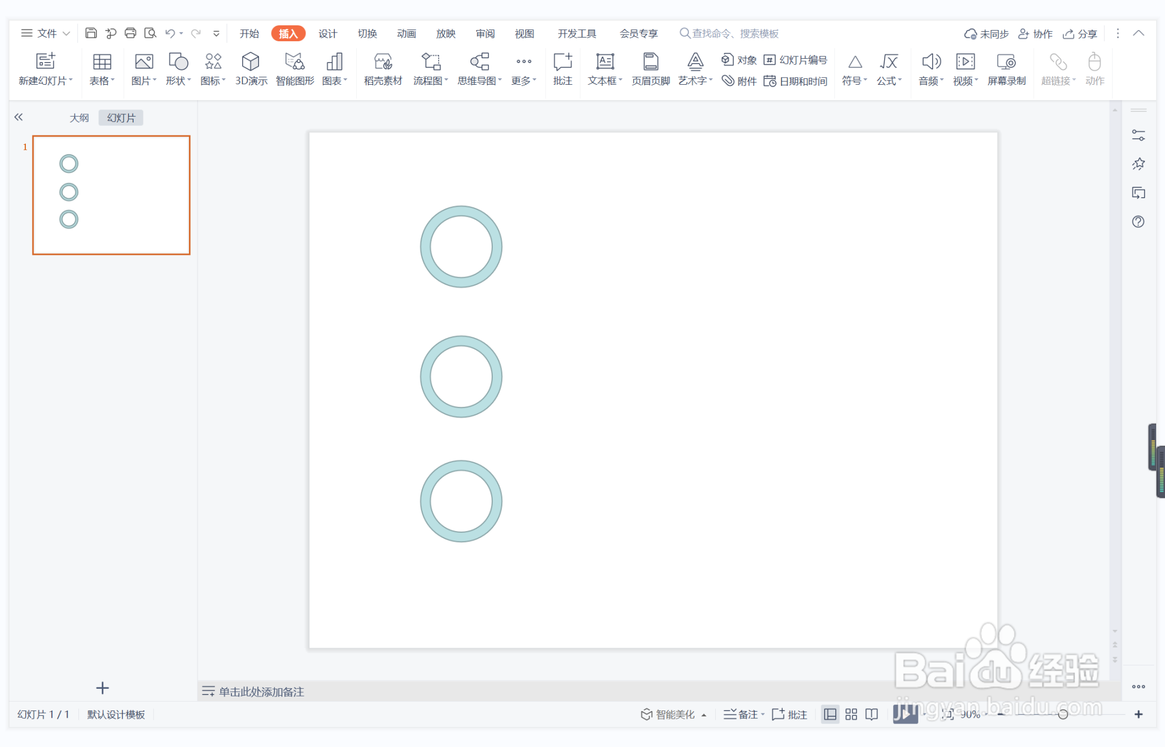Viewport: 1165px width, 747px height.
Task: Open the help icon in the right sidebar
Action: pyautogui.click(x=1138, y=222)
